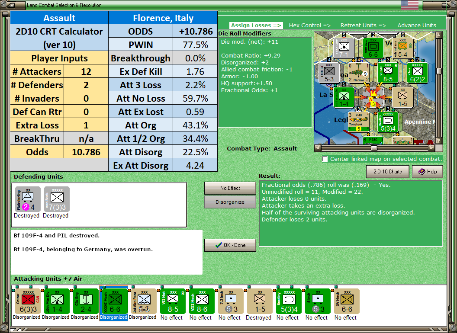Click the Flakvierling 2-4 defending unit

(x=28, y=199)
